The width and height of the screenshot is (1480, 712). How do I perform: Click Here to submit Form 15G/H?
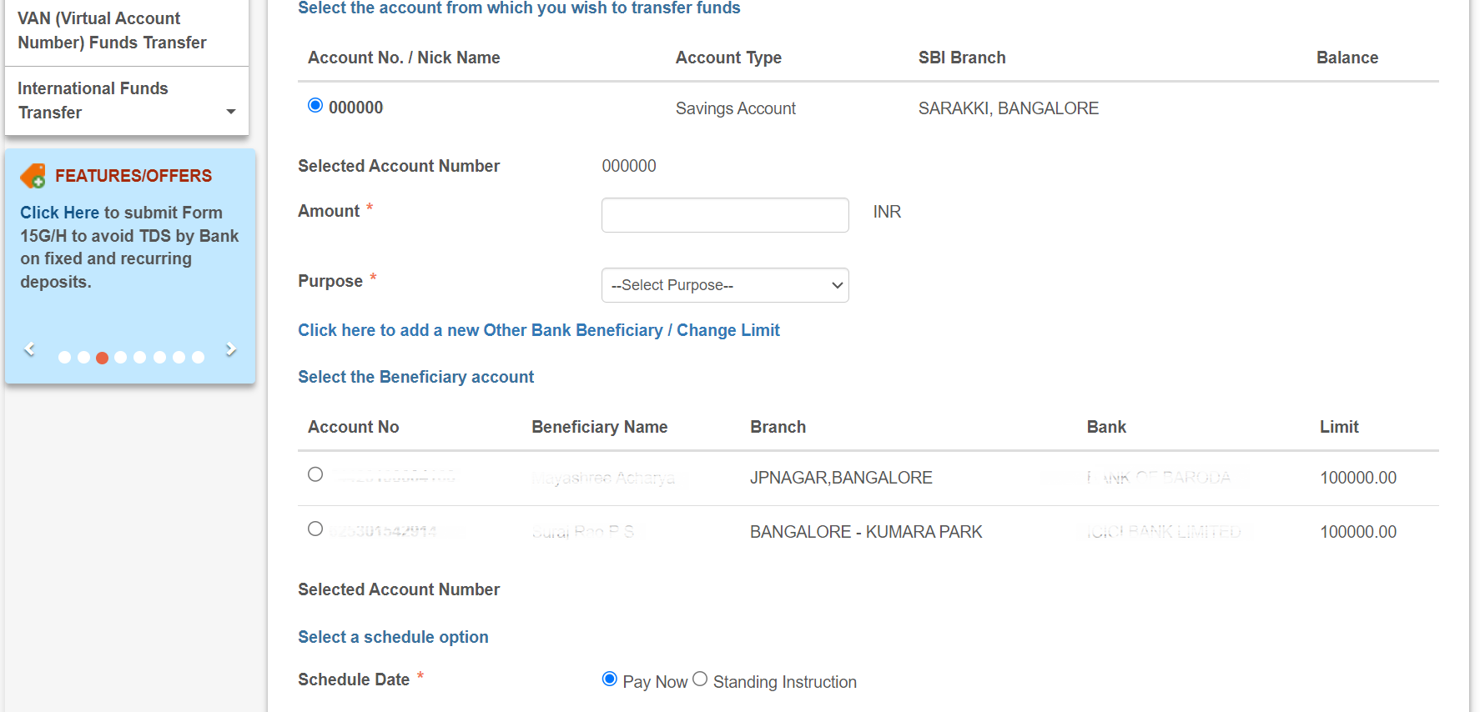click(x=58, y=213)
